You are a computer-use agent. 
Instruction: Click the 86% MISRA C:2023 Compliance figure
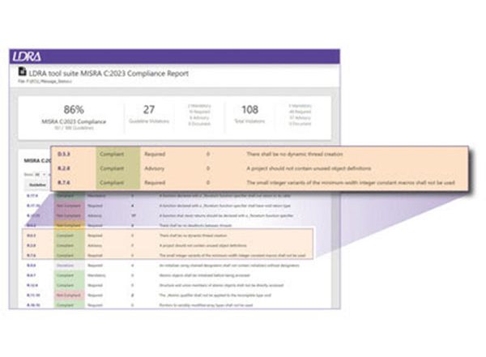click(74, 109)
